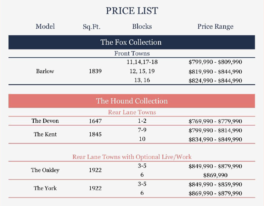Screen dimensions: 264x206
Task: Click the single $869,990 Oakley price
Action: click(215, 175)
